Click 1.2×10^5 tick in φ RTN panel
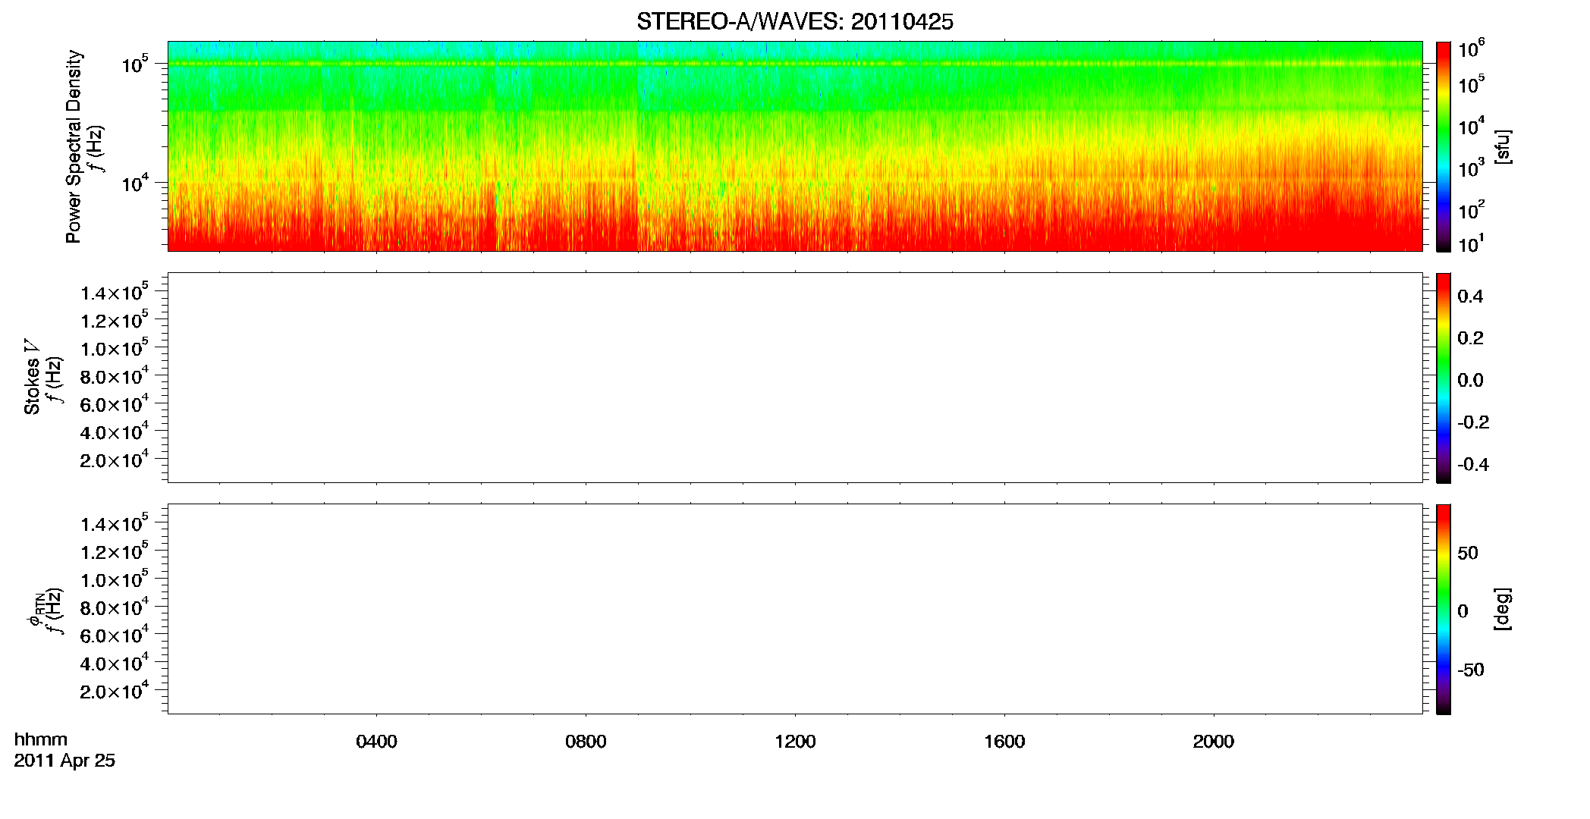The image size is (1590, 819). [115, 551]
